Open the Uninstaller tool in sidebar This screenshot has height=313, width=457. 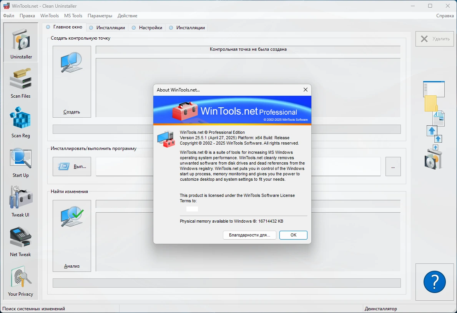(x=21, y=43)
